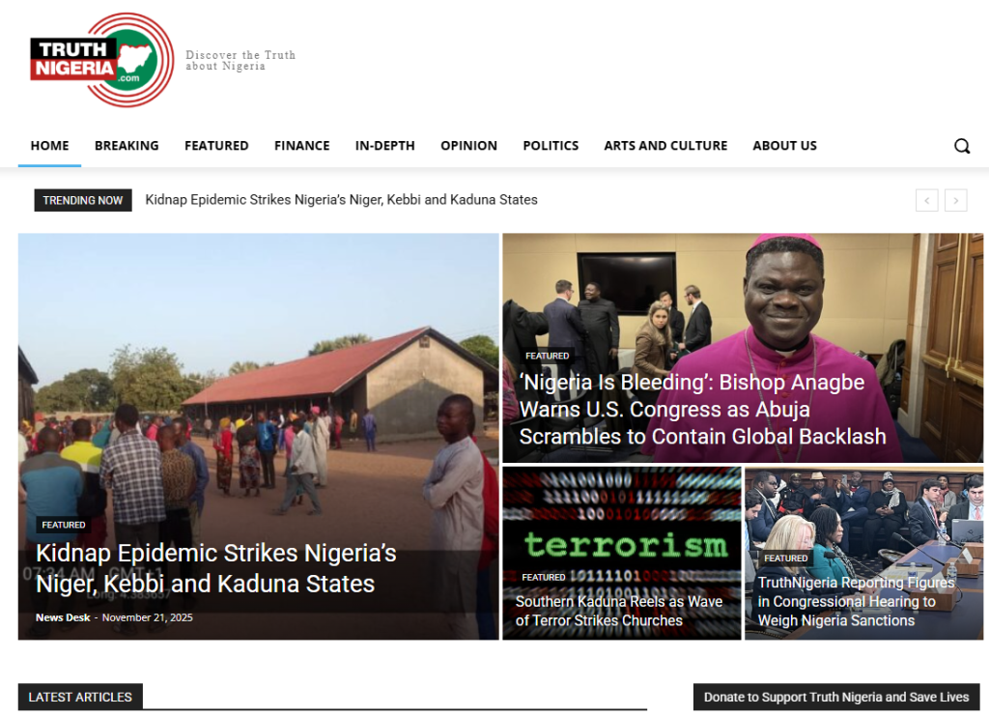Open Arts and Culture section
The width and height of the screenshot is (989, 716).
pyautogui.click(x=665, y=146)
